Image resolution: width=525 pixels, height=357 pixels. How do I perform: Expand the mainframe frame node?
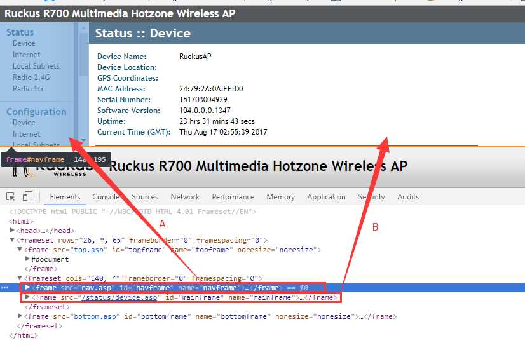point(27,297)
